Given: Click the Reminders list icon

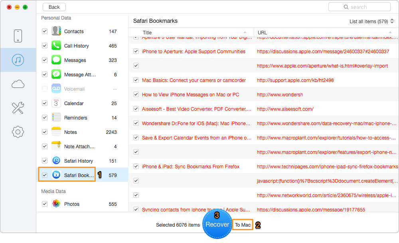Looking at the screenshot, I should (56, 118).
